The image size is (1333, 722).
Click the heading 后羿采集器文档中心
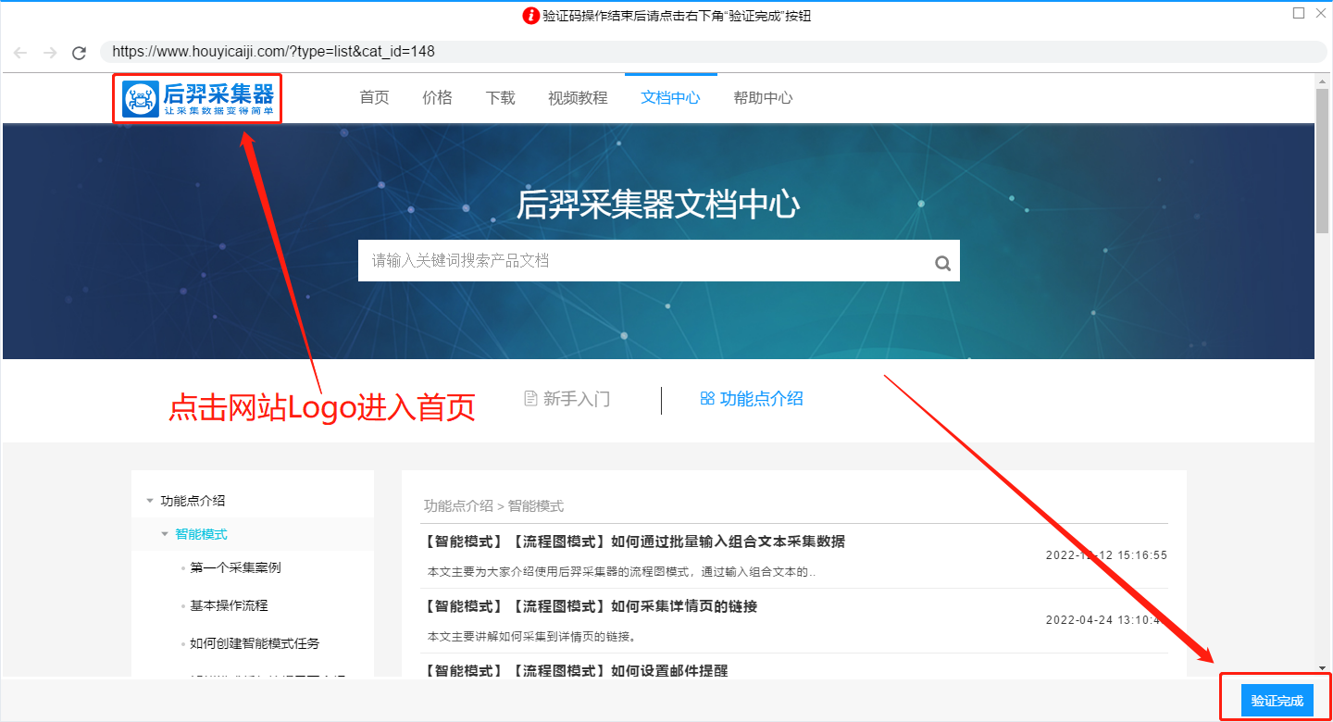657,205
